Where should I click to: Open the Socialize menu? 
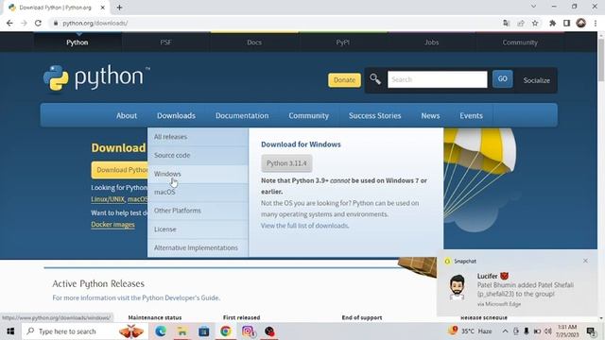point(536,80)
